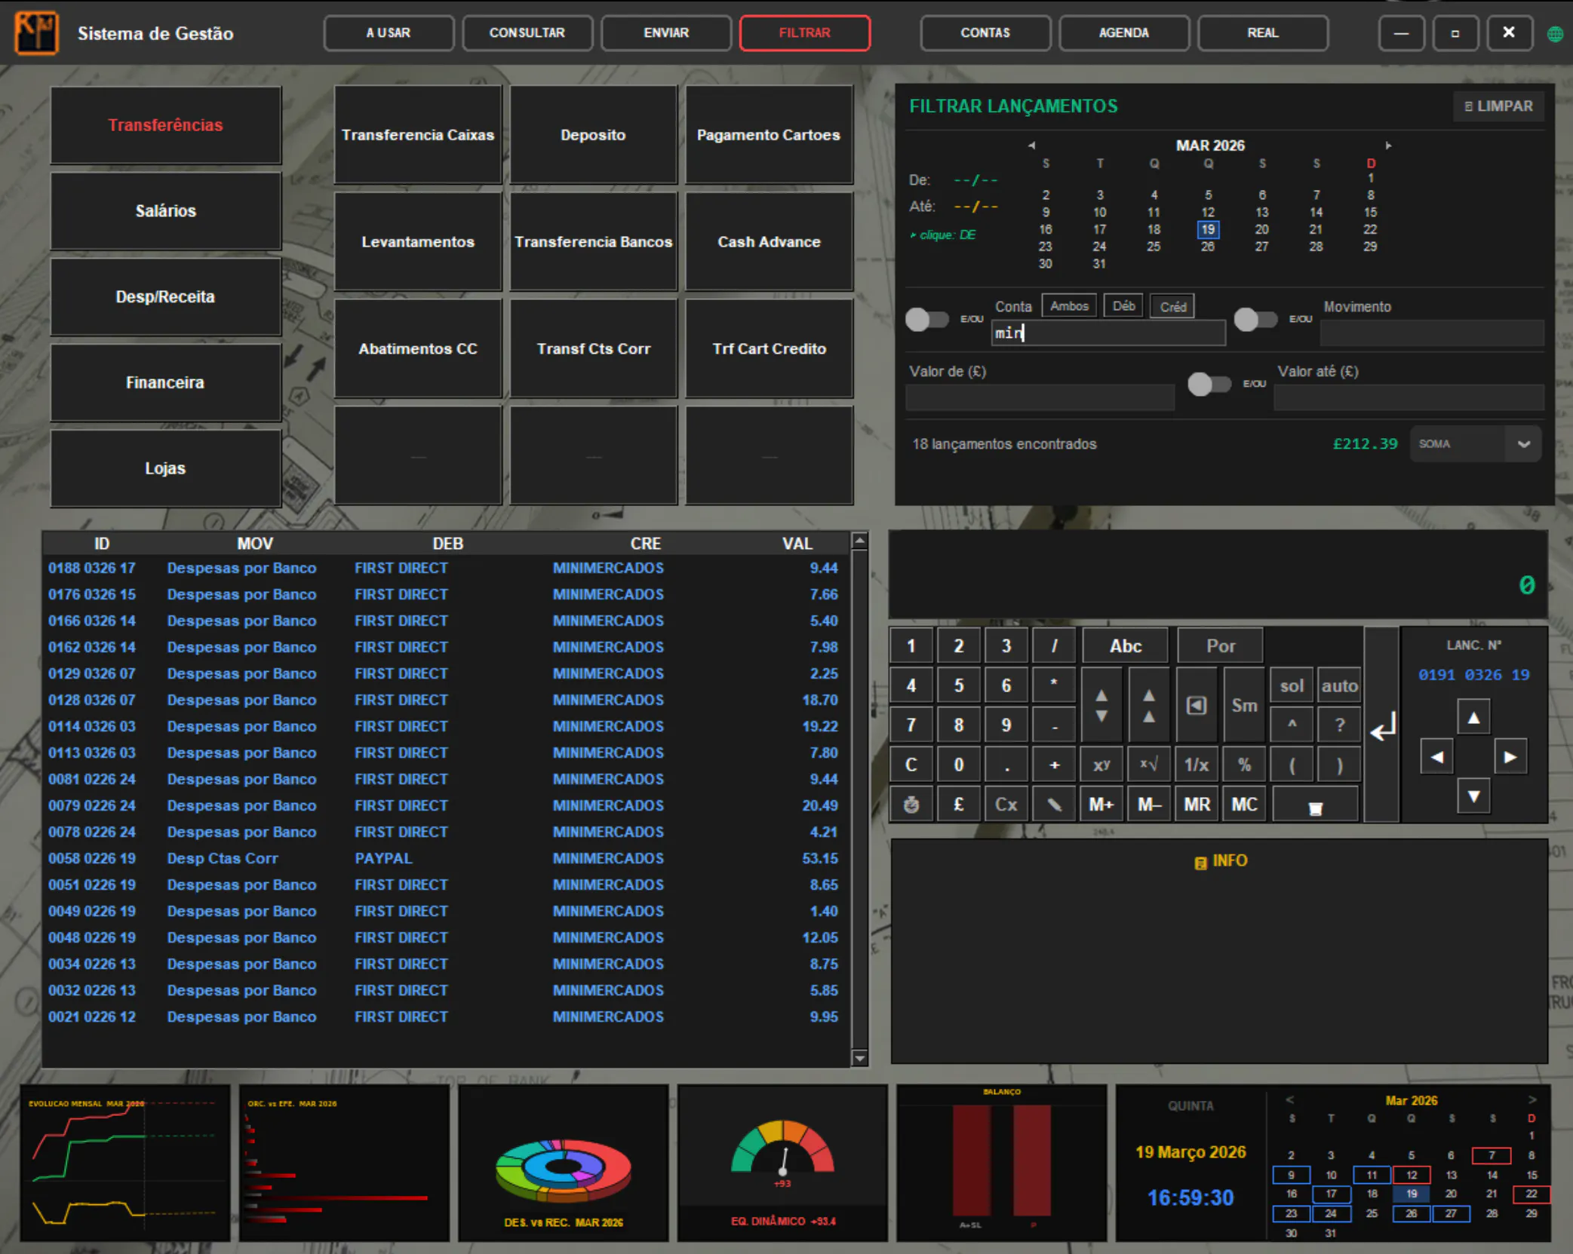Toggle the E/OU switch beside Conta
This screenshot has width=1573, height=1254.
(x=927, y=319)
